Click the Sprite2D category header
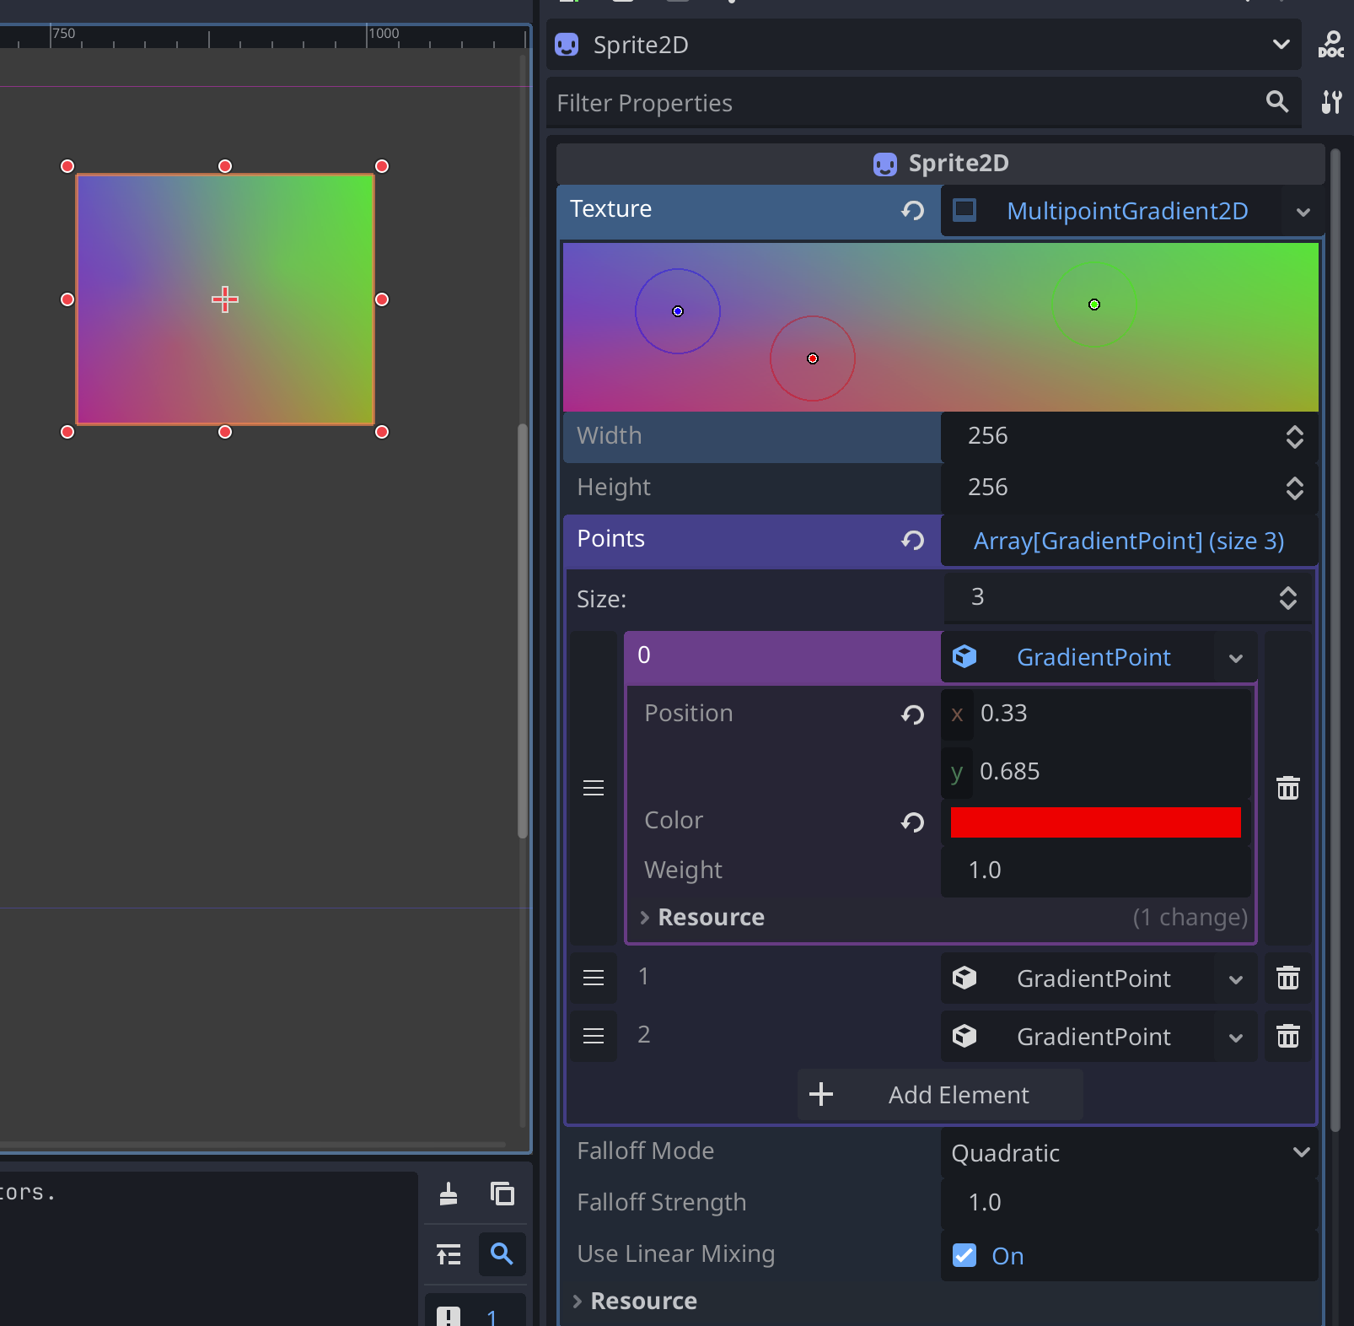1354x1326 pixels. 940,163
